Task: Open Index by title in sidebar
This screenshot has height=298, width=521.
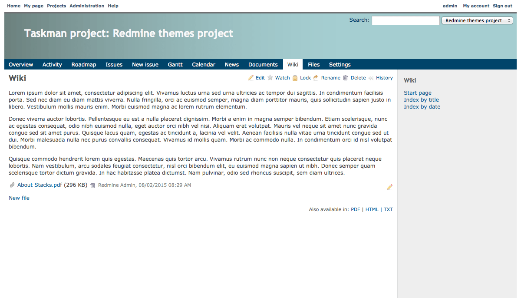Action: [x=421, y=99]
